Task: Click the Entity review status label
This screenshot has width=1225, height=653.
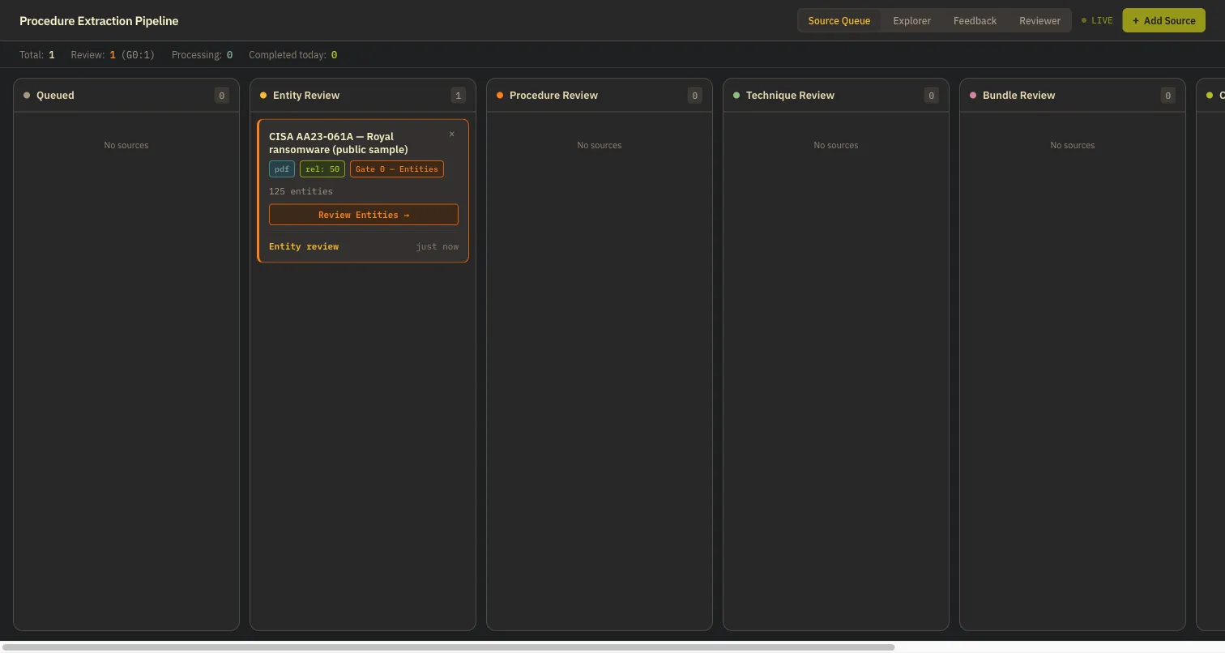Action: click(x=304, y=246)
